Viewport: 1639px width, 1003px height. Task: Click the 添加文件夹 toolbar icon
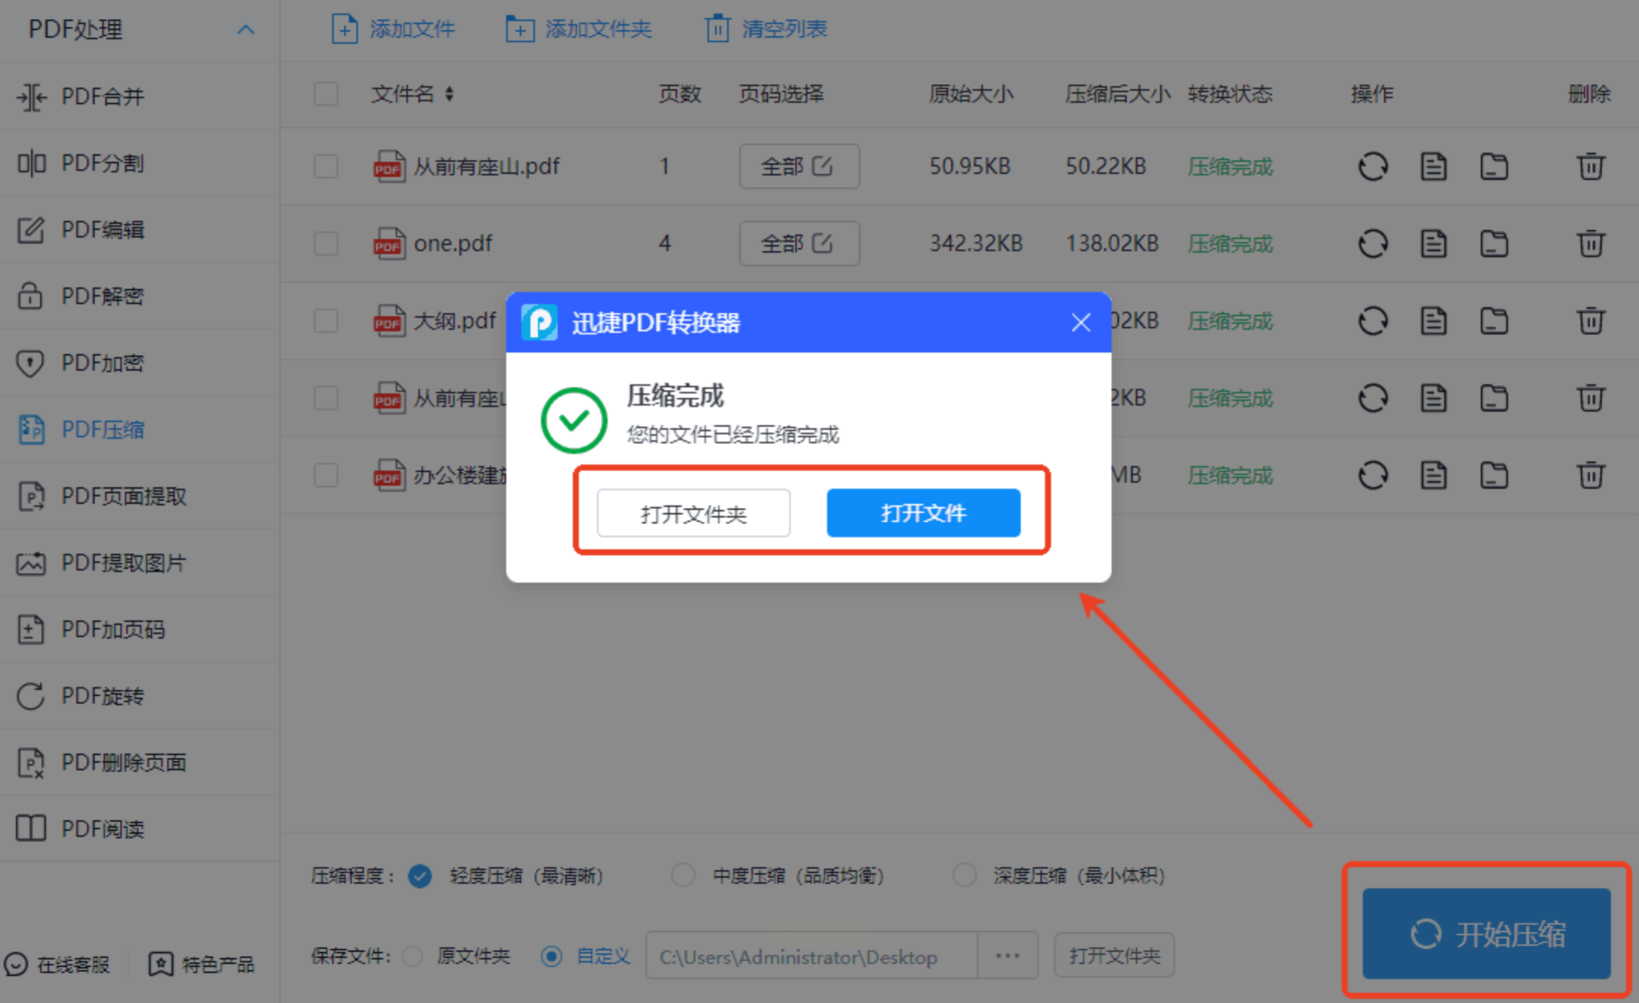pos(520,29)
